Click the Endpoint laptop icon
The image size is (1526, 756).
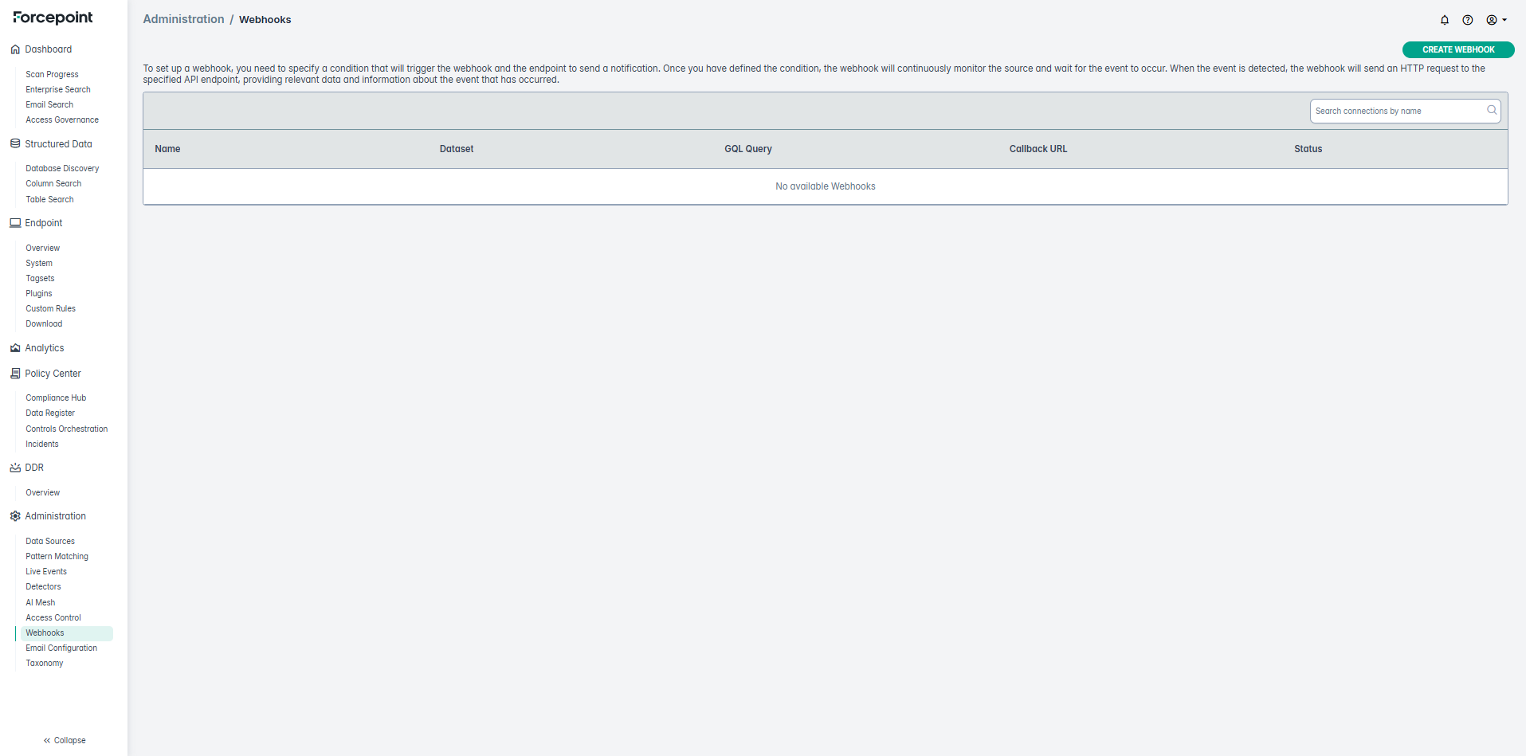point(15,223)
